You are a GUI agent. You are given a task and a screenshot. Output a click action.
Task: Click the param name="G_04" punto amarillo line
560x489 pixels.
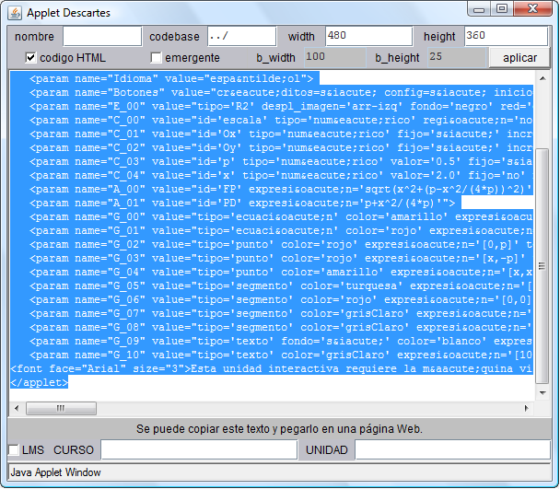pos(281,273)
